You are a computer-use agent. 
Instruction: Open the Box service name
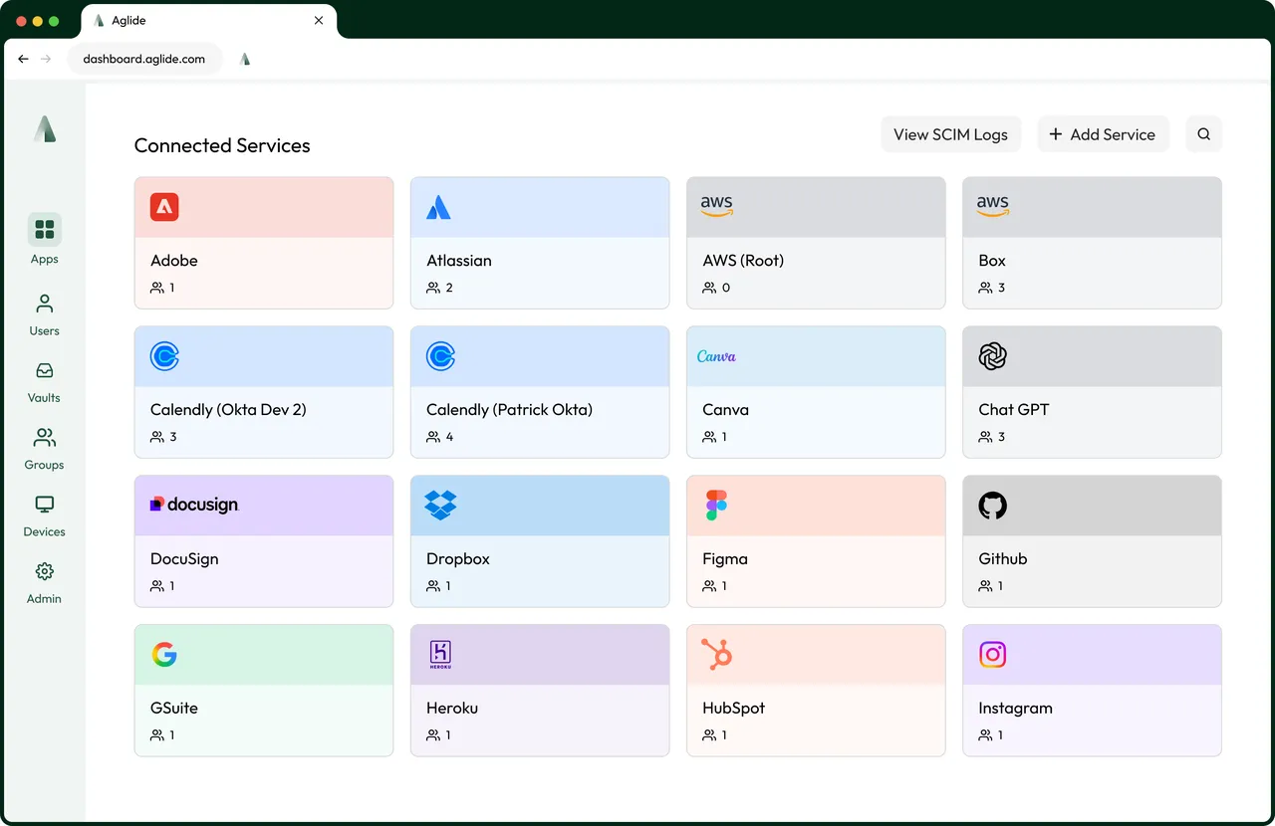tap(992, 261)
